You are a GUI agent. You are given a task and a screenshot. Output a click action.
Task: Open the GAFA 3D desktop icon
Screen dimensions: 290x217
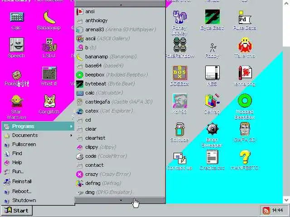click(245, 132)
